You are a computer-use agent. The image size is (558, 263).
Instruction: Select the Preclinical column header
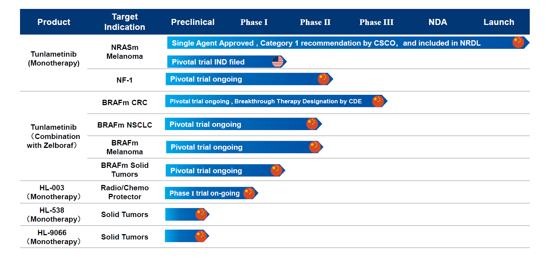point(193,22)
